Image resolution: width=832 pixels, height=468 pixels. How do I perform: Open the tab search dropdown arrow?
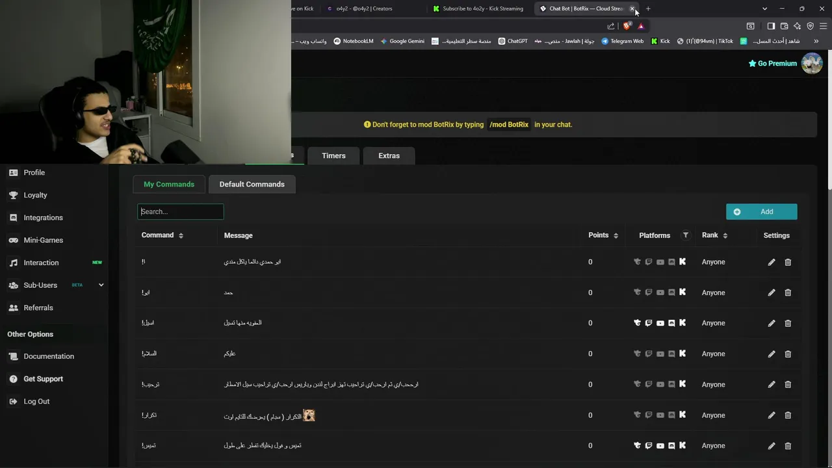click(764, 8)
